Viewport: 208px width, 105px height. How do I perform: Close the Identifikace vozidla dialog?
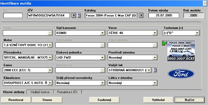(205, 3)
